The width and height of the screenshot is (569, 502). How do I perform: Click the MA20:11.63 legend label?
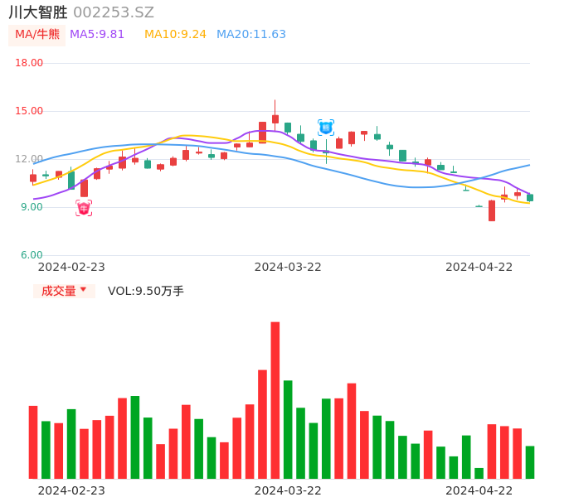(251, 35)
